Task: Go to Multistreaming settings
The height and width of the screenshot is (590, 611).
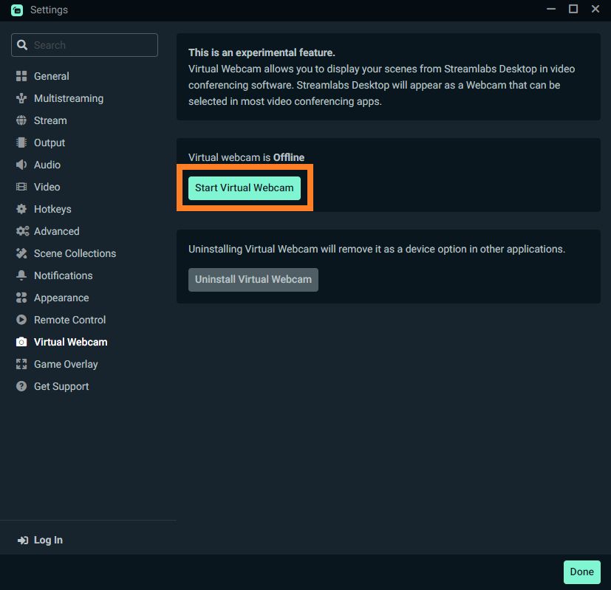Action: pyautogui.click(x=69, y=98)
